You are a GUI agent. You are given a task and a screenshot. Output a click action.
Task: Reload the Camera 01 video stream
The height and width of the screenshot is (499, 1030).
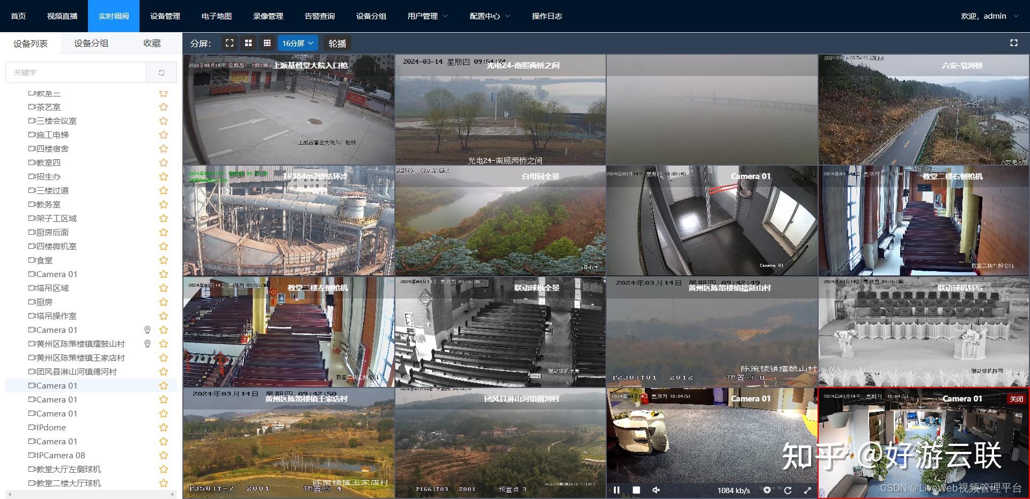point(788,490)
